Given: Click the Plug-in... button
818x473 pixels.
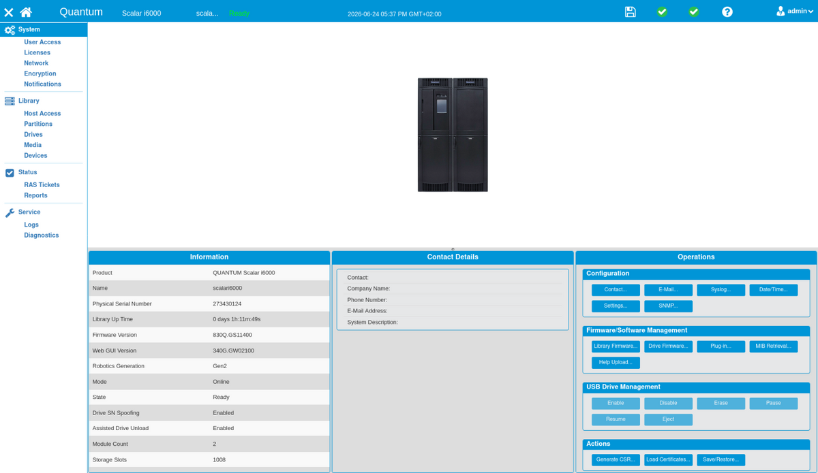Looking at the screenshot, I should [x=721, y=346].
